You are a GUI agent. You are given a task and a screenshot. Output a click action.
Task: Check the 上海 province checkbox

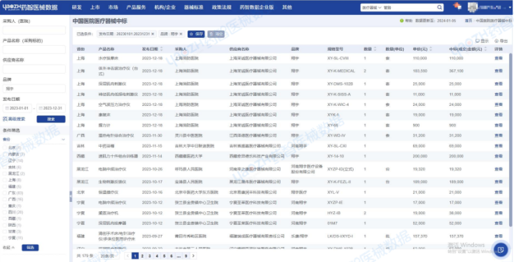coord(4,180)
